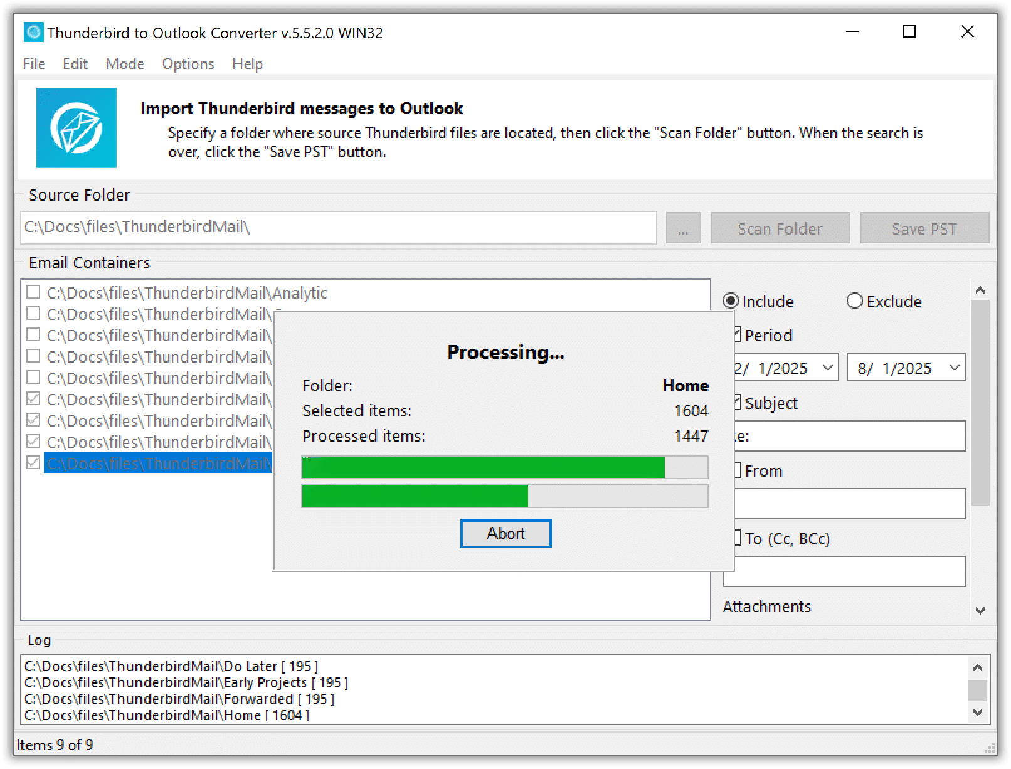
Task: Open the Options menu
Action: [188, 64]
